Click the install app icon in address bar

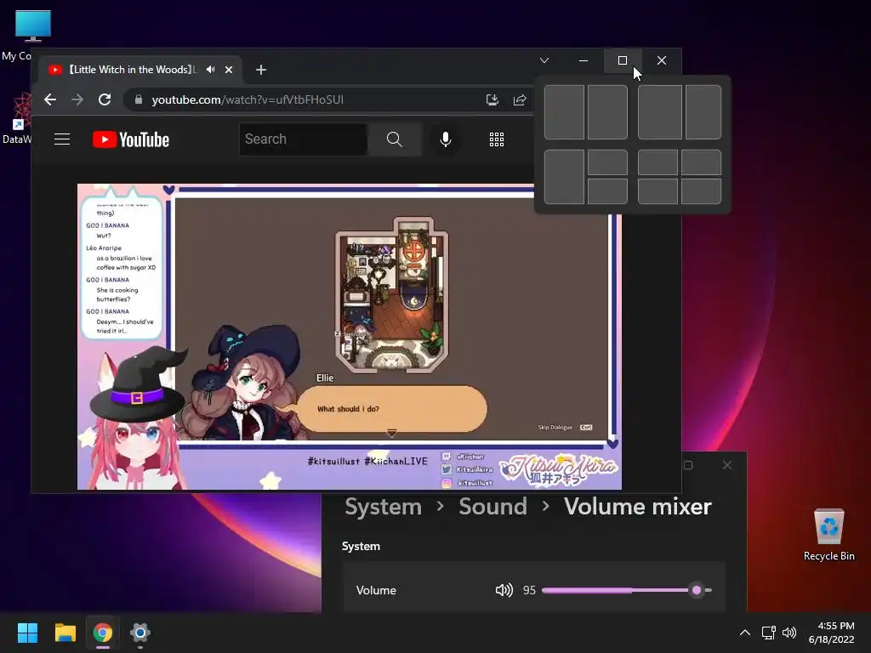coord(492,99)
